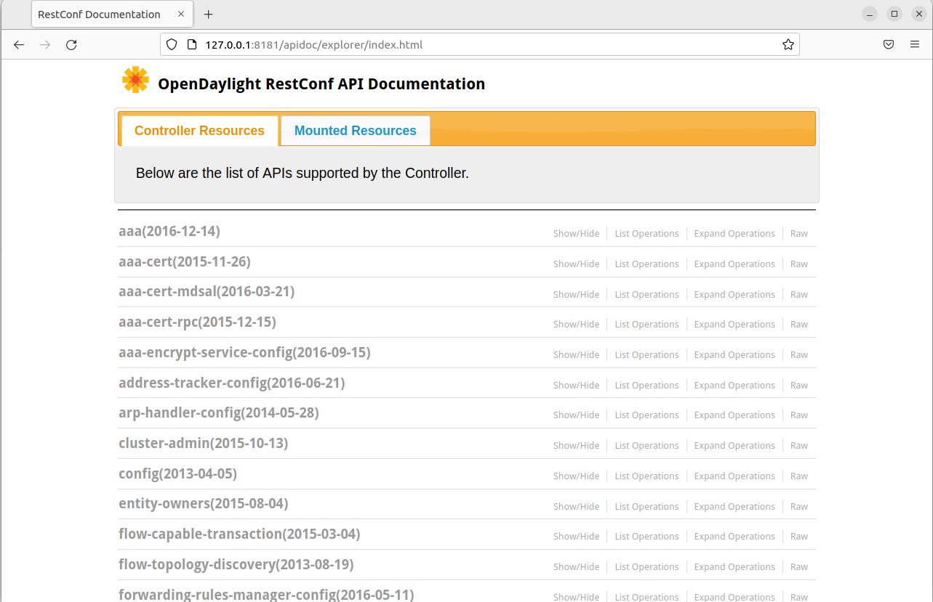
Task: Toggle Show/Hide for cluster-admin row
Action: point(577,446)
